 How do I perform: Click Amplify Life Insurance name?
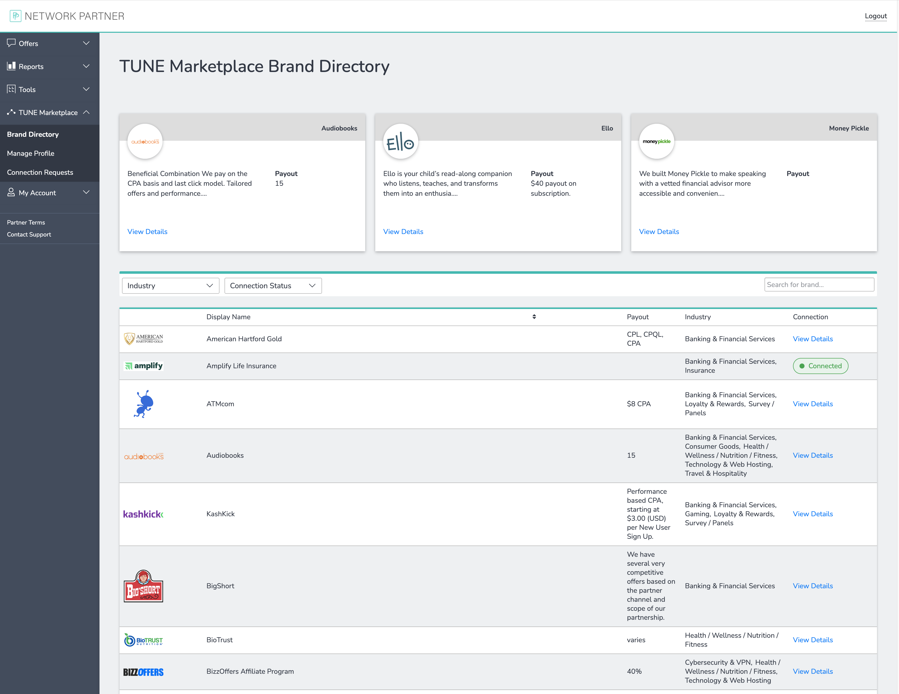(241, 366)
